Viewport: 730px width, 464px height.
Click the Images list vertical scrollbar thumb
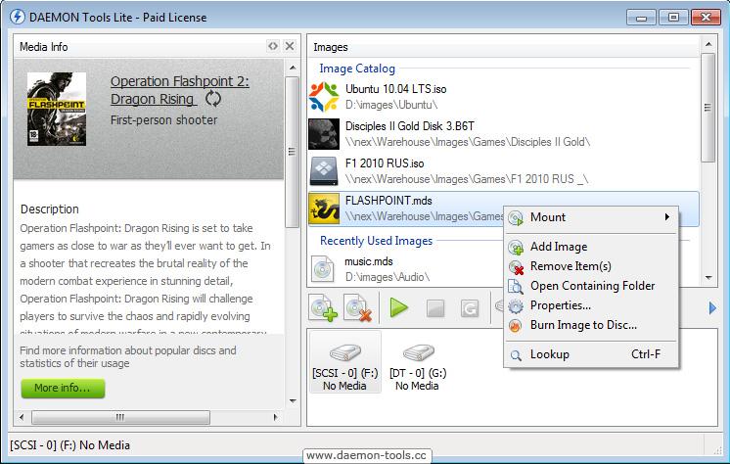[x=708, y=107]
